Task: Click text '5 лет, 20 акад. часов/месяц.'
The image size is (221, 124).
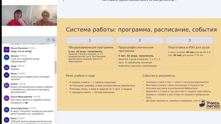Action: [x=86, y=51]
